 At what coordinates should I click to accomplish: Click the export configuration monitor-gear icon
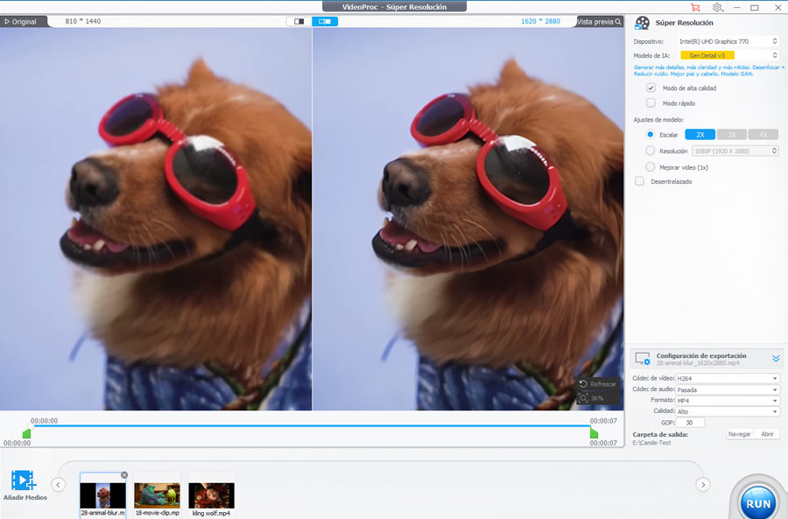pos(643,359)
